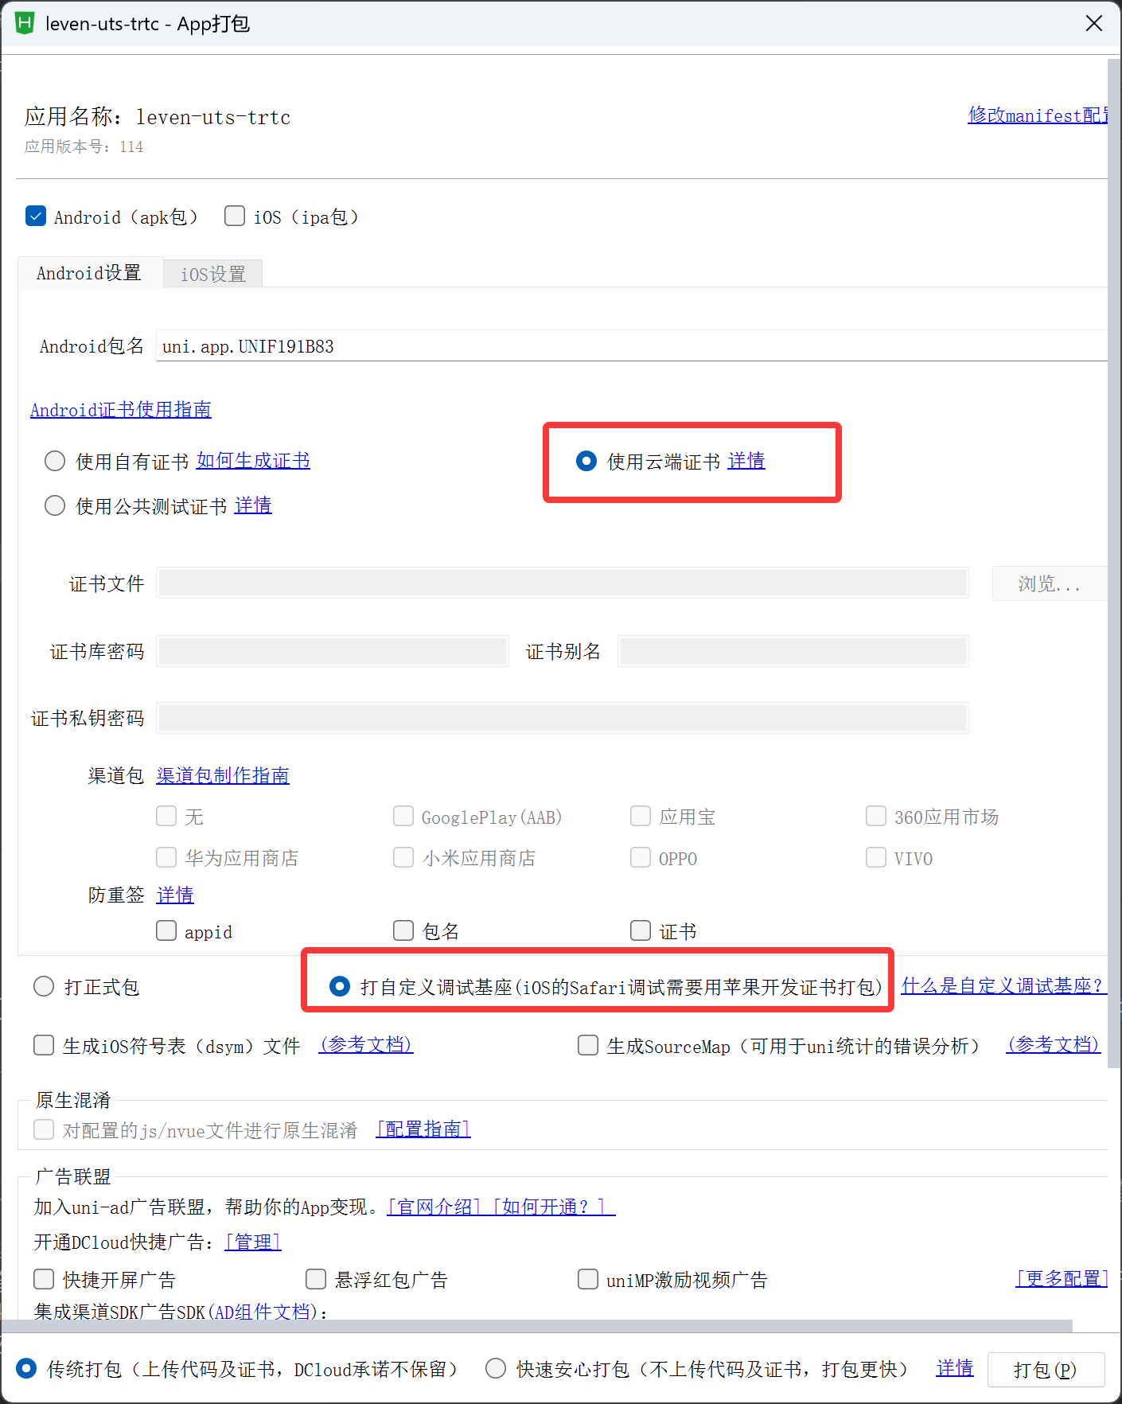Check the VIVO channel checkbox
Viewport: 1122px width, 1404px height.
[x=876, y=857]
